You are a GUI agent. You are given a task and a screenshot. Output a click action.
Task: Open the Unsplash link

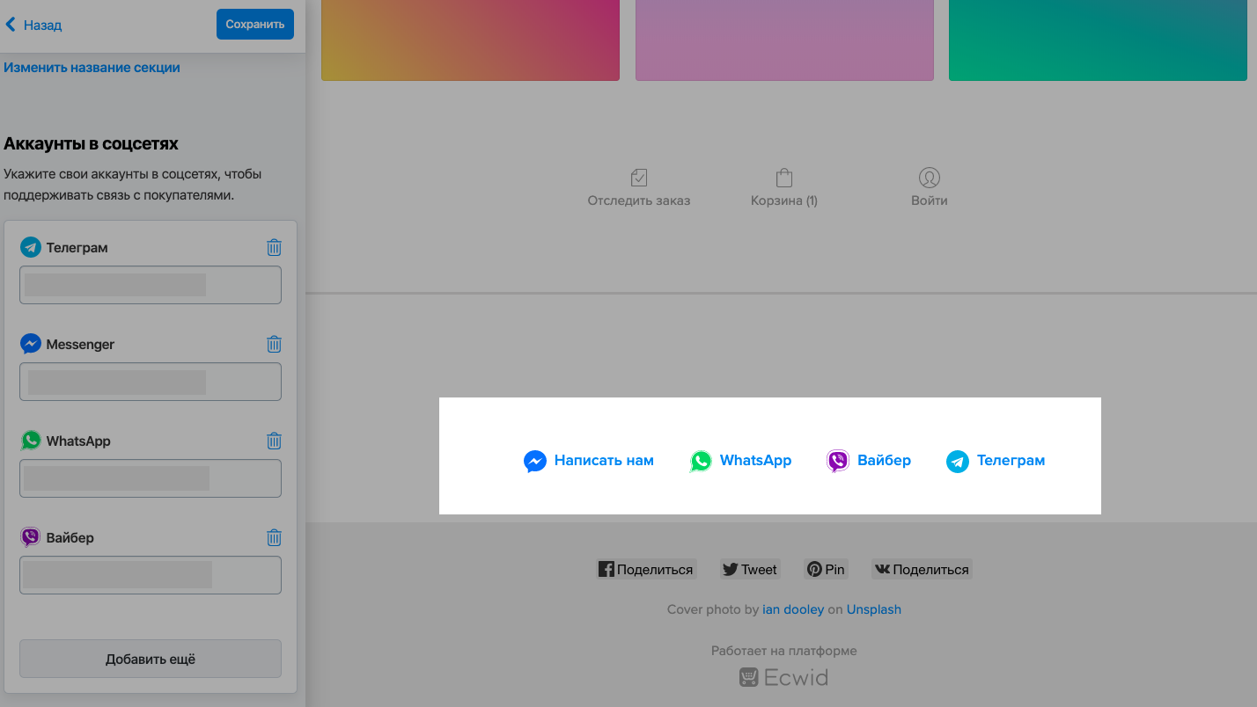tap(874, 609)
